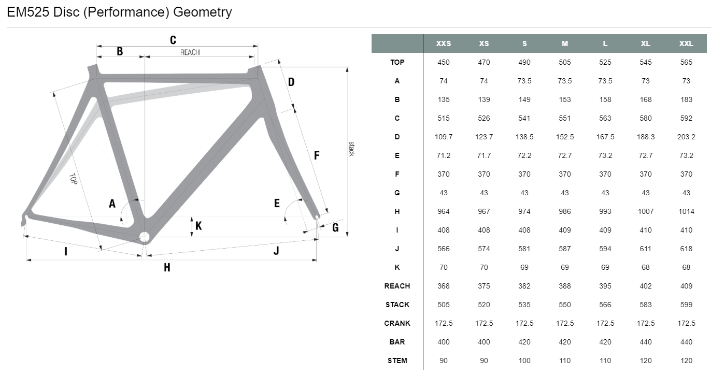Click the TOP row label in table
Image resolution: width=711 pixels, height=375 pixels.
point(397,62)
